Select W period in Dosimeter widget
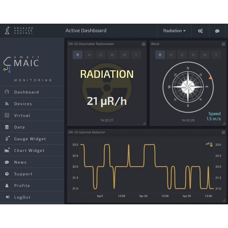 coord(112,55)
